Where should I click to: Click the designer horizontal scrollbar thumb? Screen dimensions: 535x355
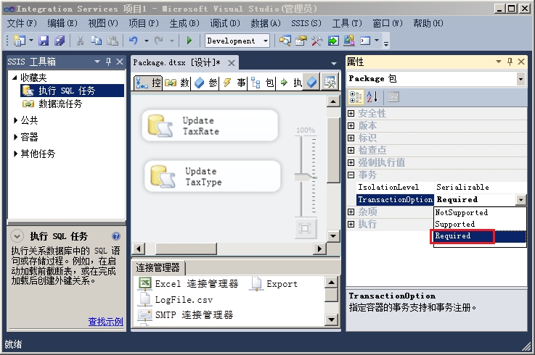[186, 248]
